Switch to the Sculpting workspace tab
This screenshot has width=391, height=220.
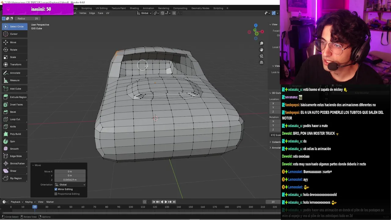click(86, 8)
